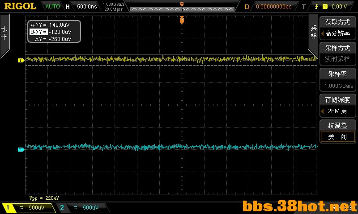Select the highlighted B->Y cursor label
Image resolution: width=358 pixels, height=214 pixels.
(38, 32)
